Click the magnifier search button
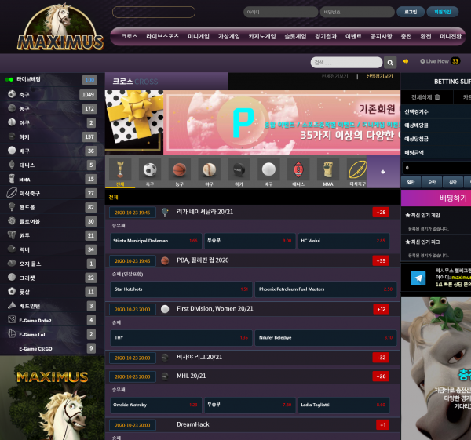The width and height of the screenshot is (471, 440). coord(390,63)
